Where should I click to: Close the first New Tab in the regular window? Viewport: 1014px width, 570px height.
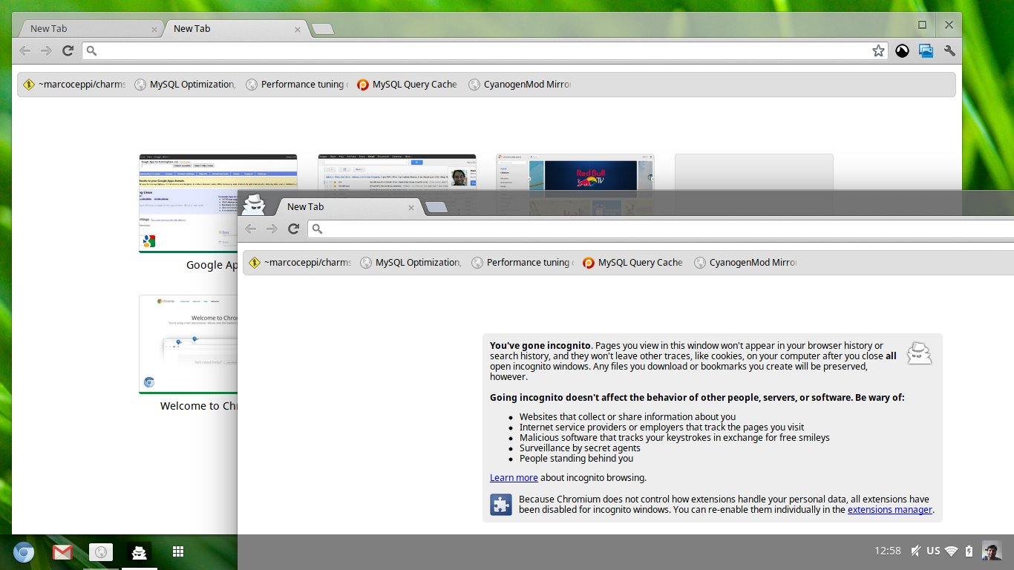pyautogui.click(x=154, y=29)
